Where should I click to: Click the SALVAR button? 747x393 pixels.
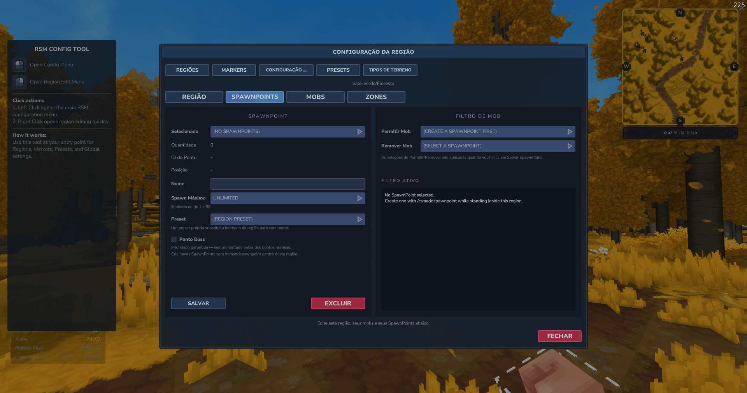coord(198,303)
